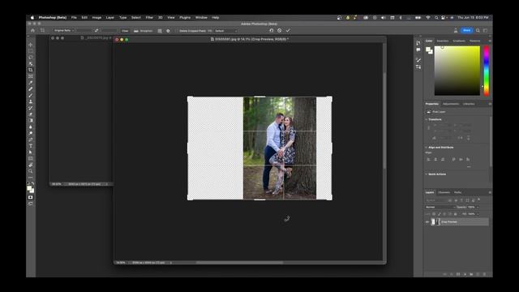Open the Filter menu
The height and width of the screenshot is (292, 519).
[149, 18]
